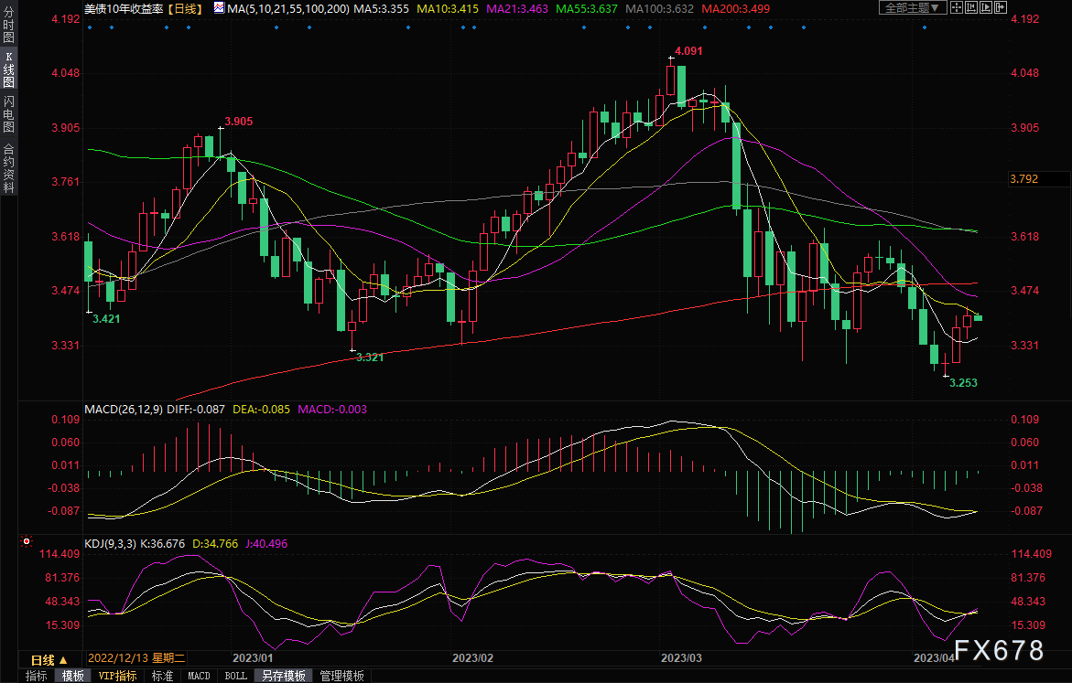Click the 3.253 low price marker
Image resolution: width=1072 pixels, height=683 pixels.
(962, 382)
